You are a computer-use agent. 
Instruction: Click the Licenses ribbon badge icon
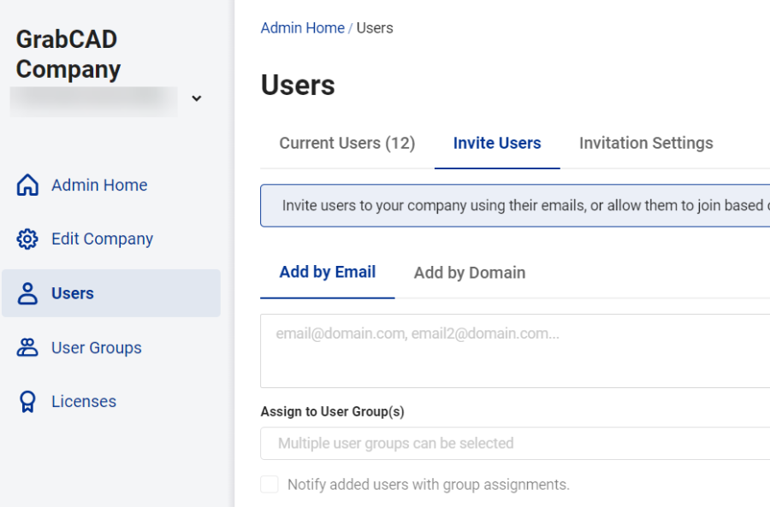[27, 402]
